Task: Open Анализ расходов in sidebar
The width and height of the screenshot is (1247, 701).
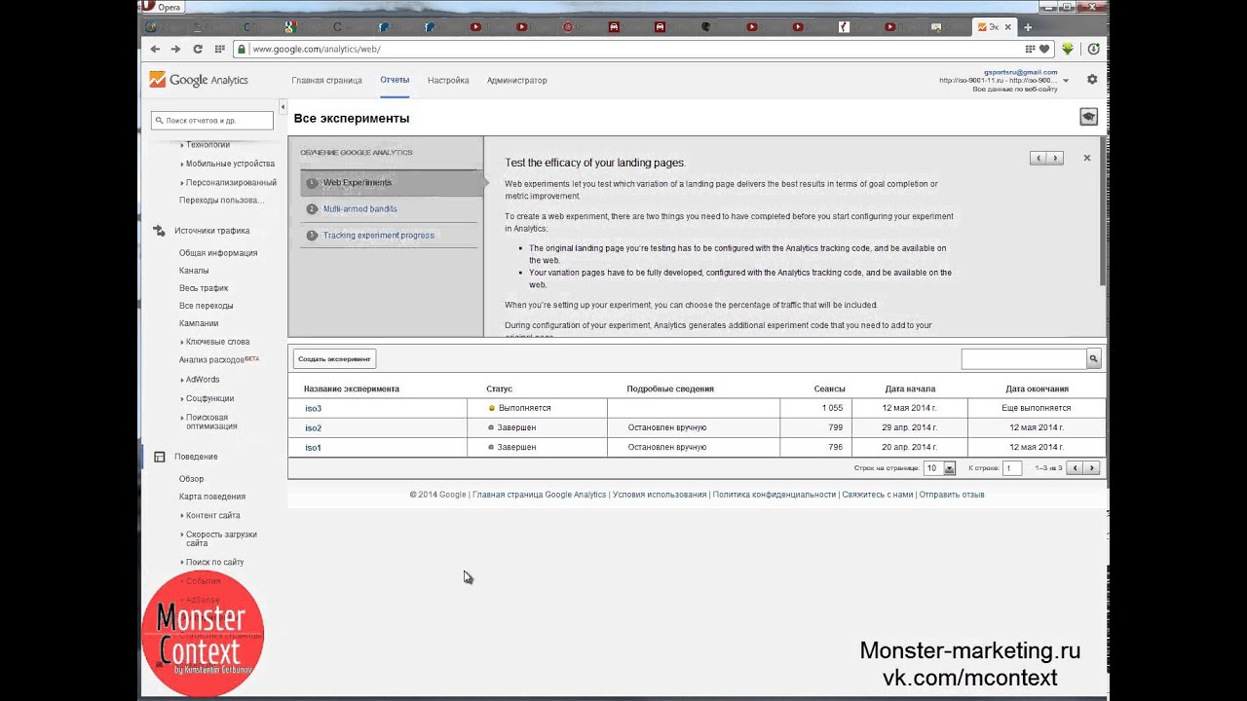Action: (211, 360)
